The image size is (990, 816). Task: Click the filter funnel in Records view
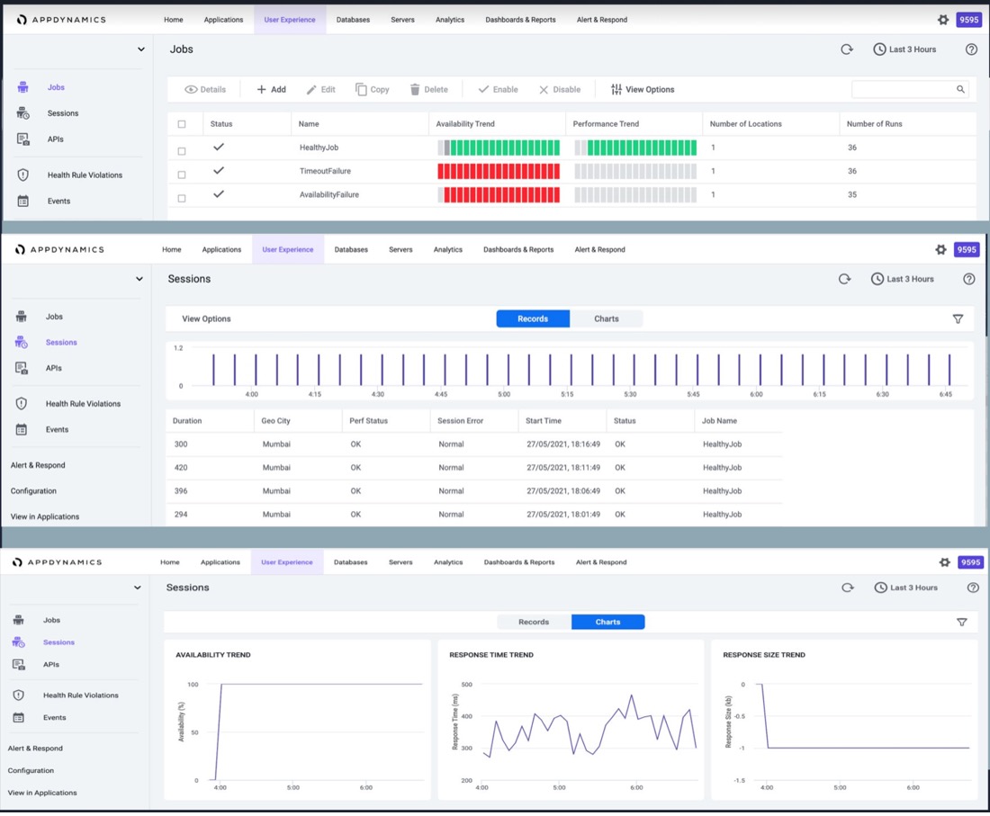tap(958, 318)
